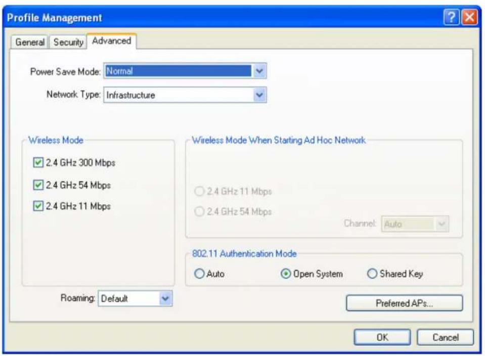Toggle the 2.4 GHz 11 Mbps wireless mode checkbox

tap(38, 206)
